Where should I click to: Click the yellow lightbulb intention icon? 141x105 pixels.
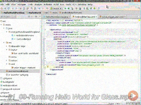[x=48, y=67]
